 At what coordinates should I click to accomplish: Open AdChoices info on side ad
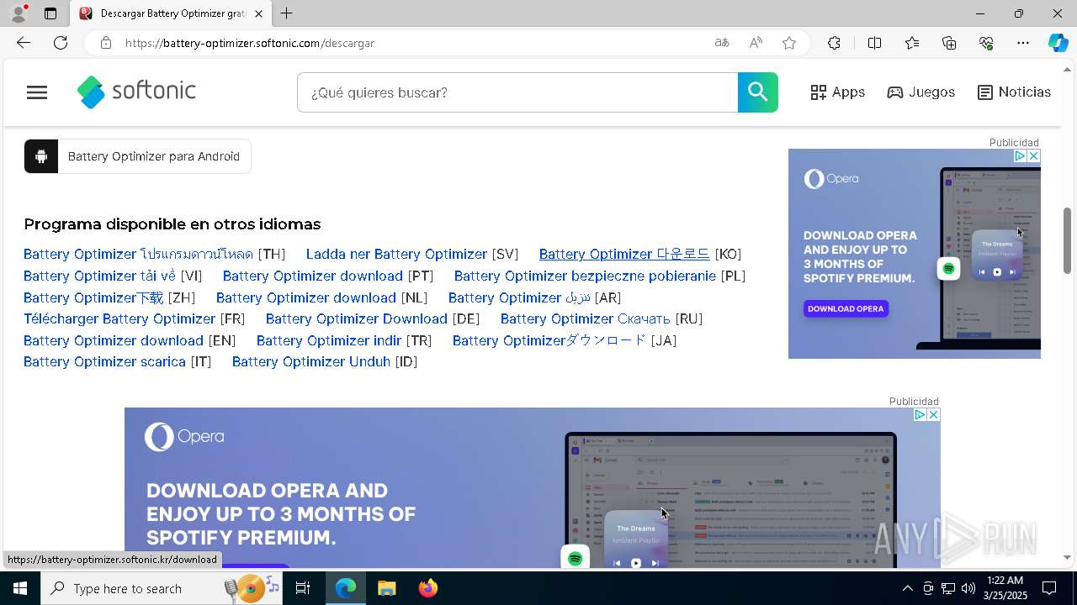tap(1019, 156)
